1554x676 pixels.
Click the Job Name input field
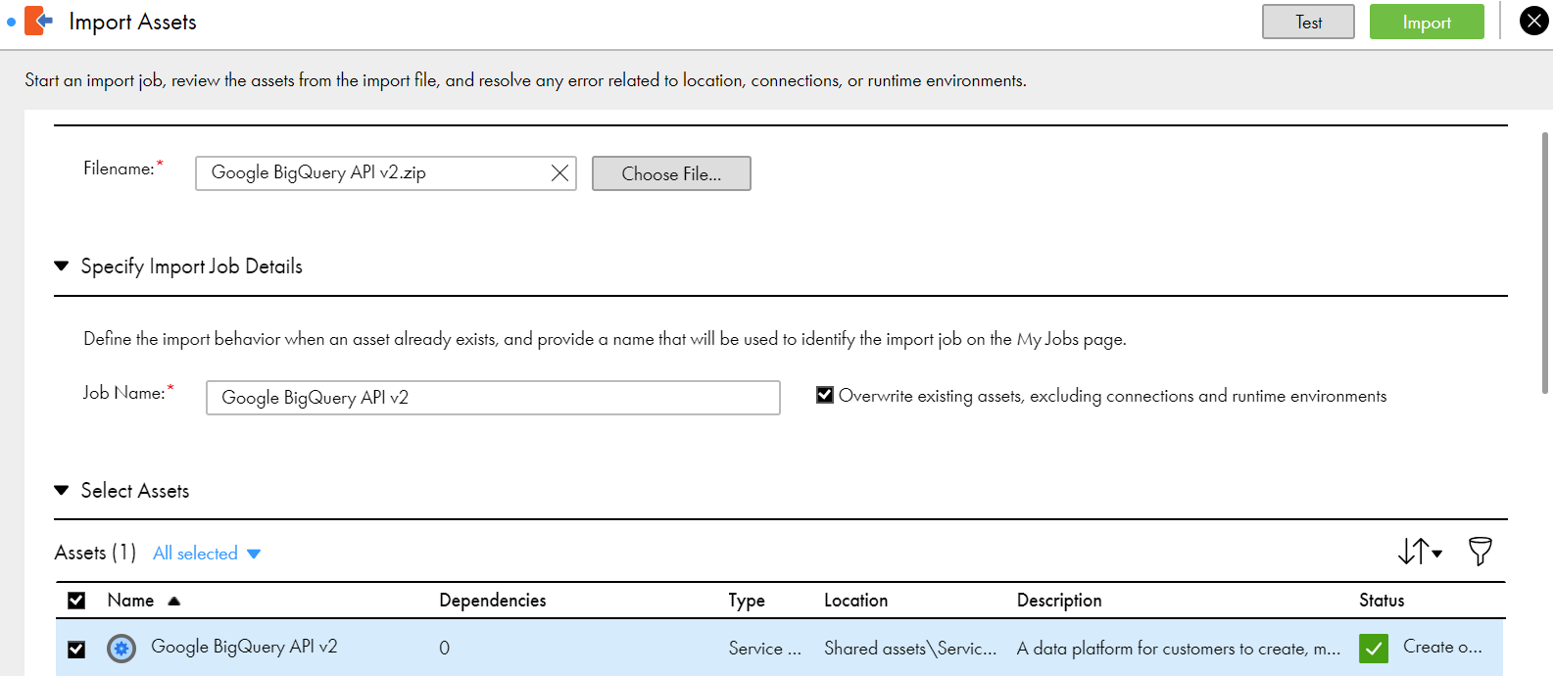tap(493, 398)
